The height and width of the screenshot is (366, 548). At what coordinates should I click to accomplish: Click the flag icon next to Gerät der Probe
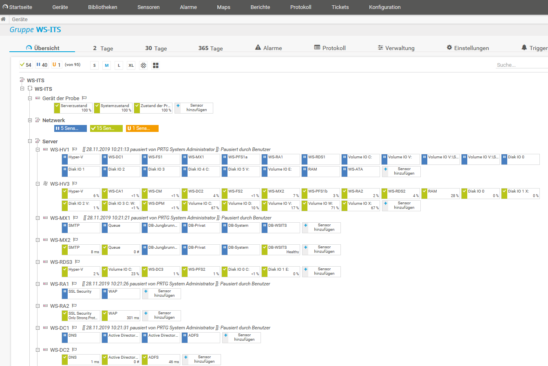(x=84, y=98)
